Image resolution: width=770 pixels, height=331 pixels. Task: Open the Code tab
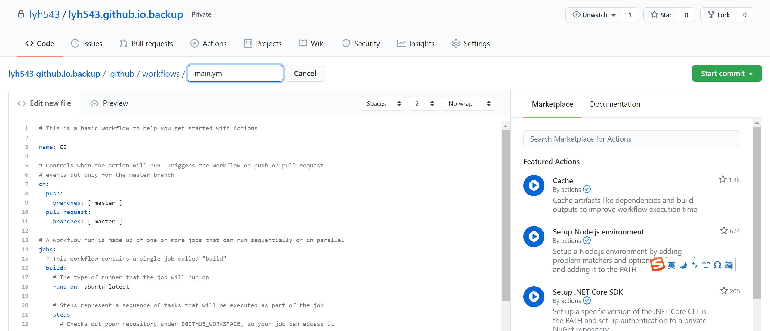[40, 44]
